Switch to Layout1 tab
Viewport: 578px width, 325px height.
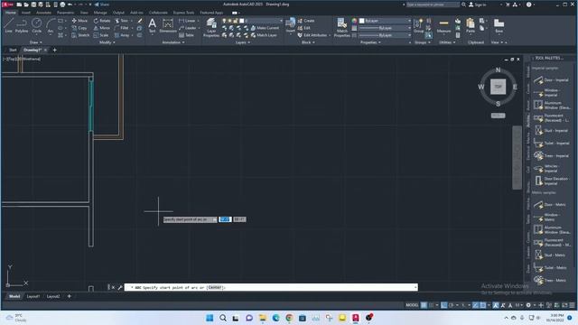tap(33, 296)
